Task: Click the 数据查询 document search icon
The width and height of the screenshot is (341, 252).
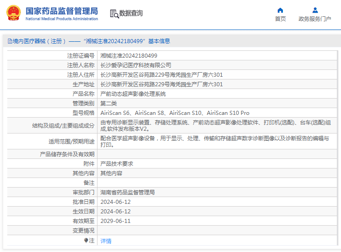Action: click(114, 14)
